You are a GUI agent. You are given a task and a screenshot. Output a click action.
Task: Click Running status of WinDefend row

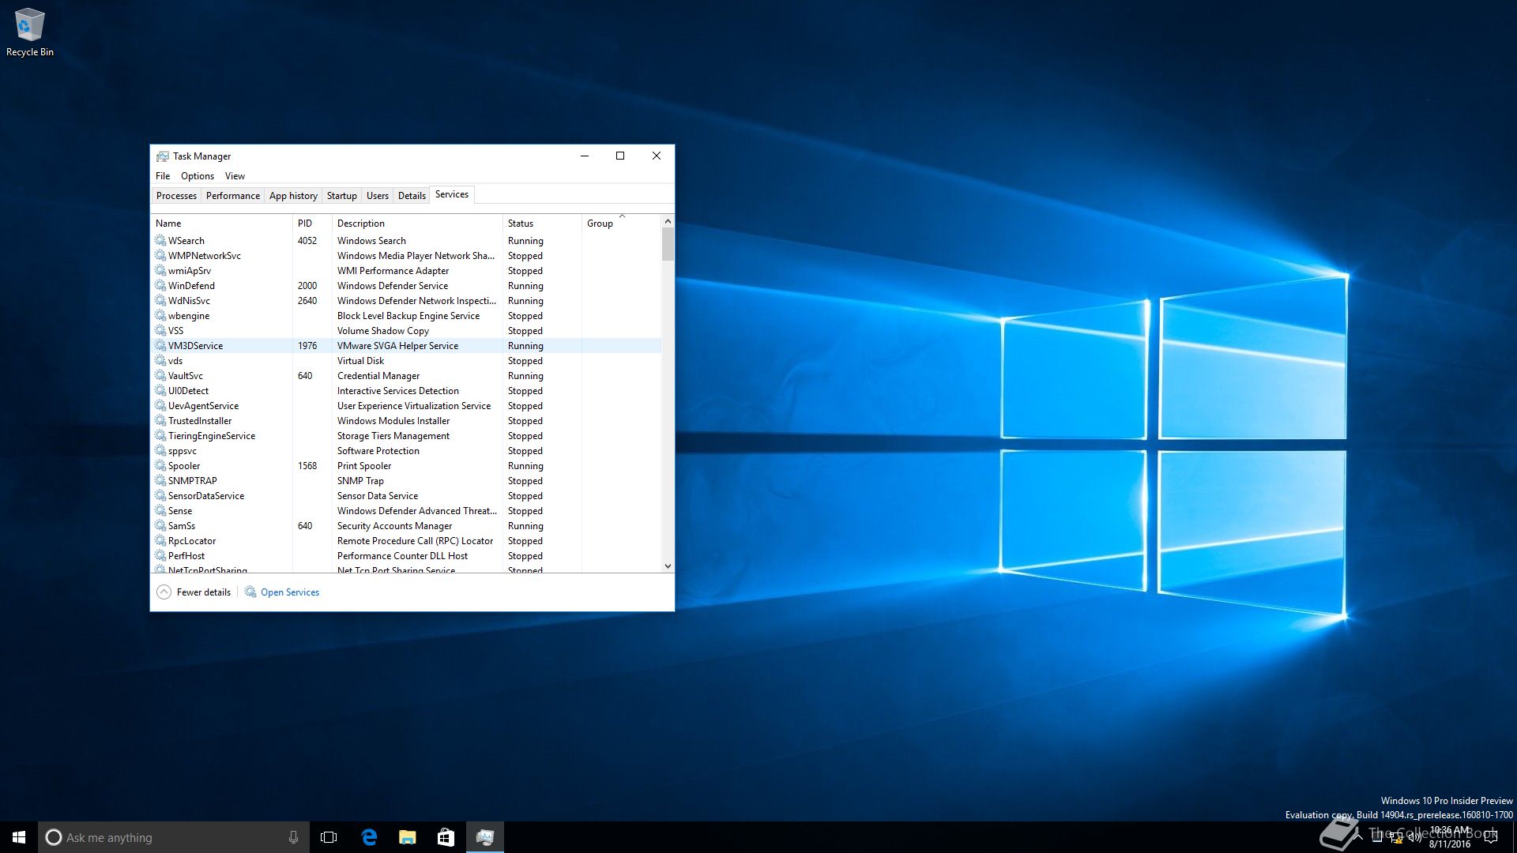click(x=525, y=286)
